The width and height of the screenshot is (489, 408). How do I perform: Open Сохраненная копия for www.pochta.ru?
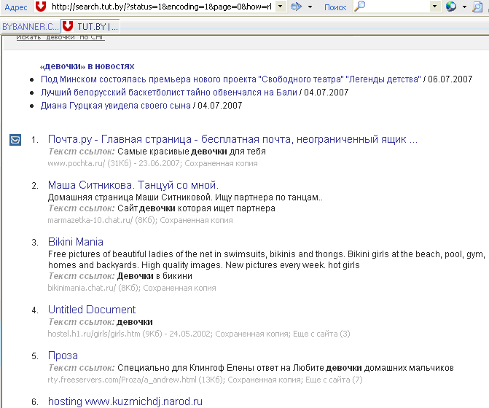(x=221, y=163)
